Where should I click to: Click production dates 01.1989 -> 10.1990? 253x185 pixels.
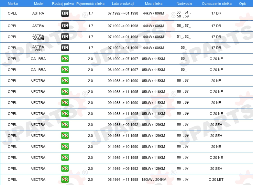click(x=123, y=147)
